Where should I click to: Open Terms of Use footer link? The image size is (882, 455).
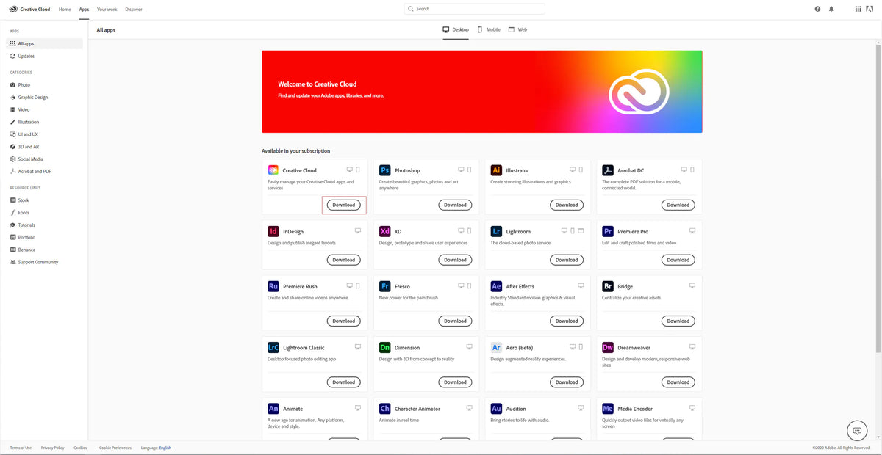pyautogui.click(x=21, y=448)
